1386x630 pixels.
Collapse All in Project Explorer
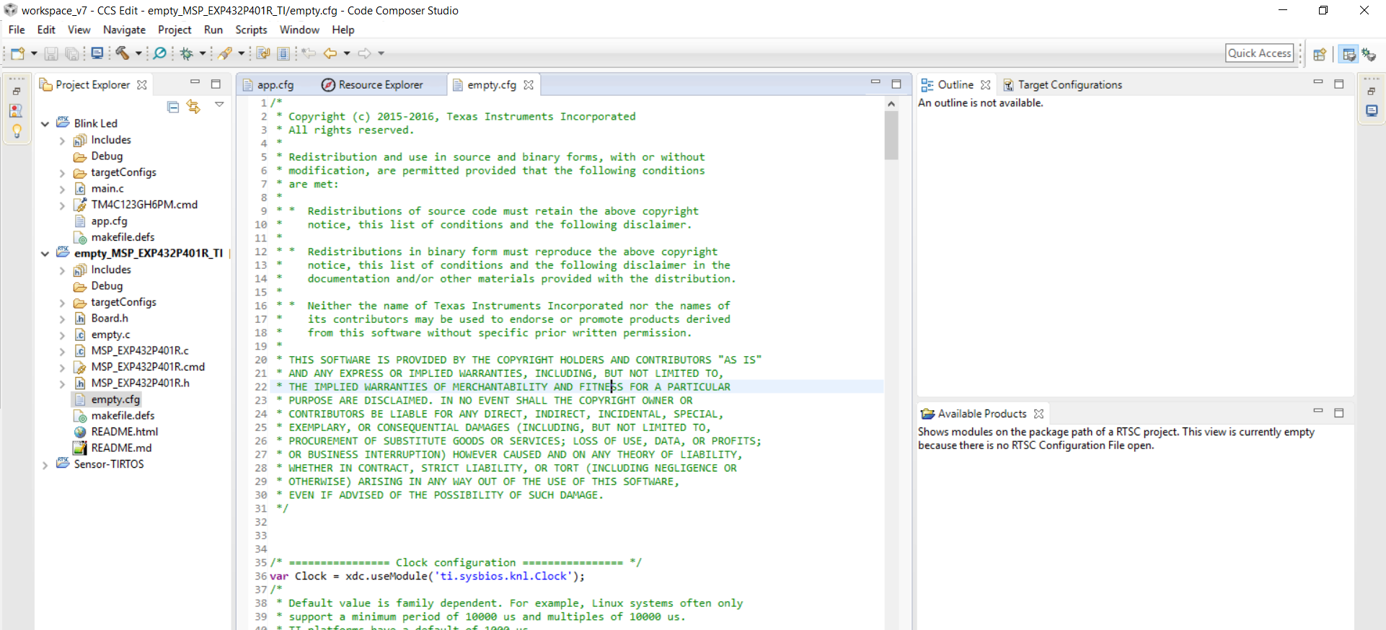pyautogui.click(x=173, y=107)
